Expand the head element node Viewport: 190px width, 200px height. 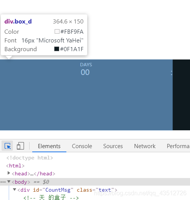[9, 173]
